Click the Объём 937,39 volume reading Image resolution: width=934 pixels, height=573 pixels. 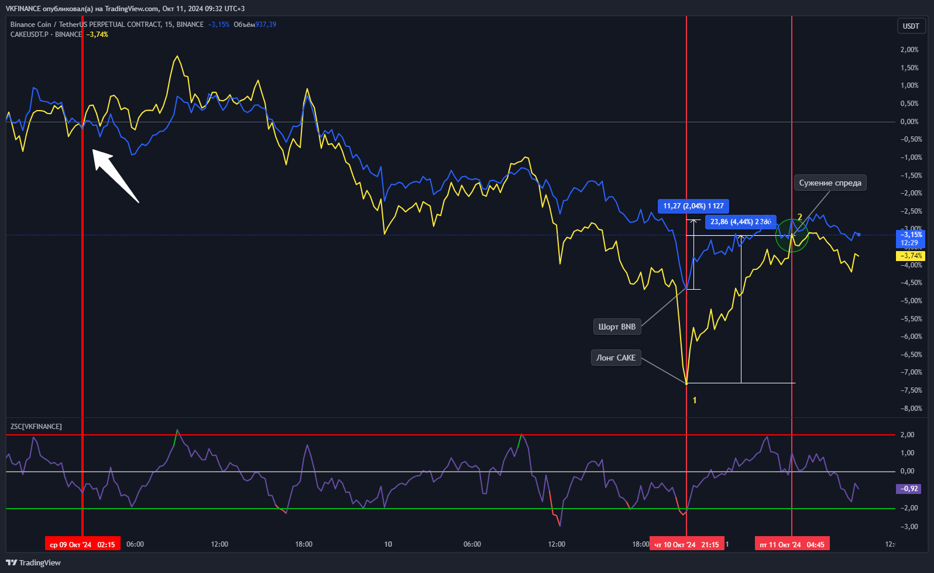coord(255,25)
